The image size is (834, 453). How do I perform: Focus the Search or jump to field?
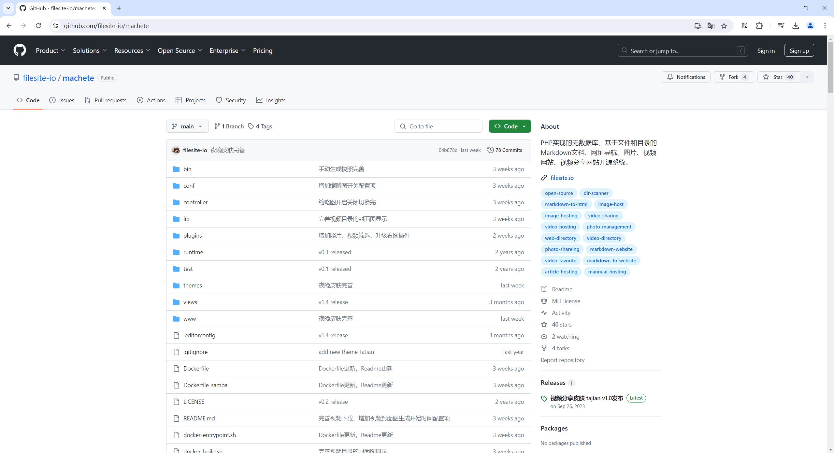[683, 51]
